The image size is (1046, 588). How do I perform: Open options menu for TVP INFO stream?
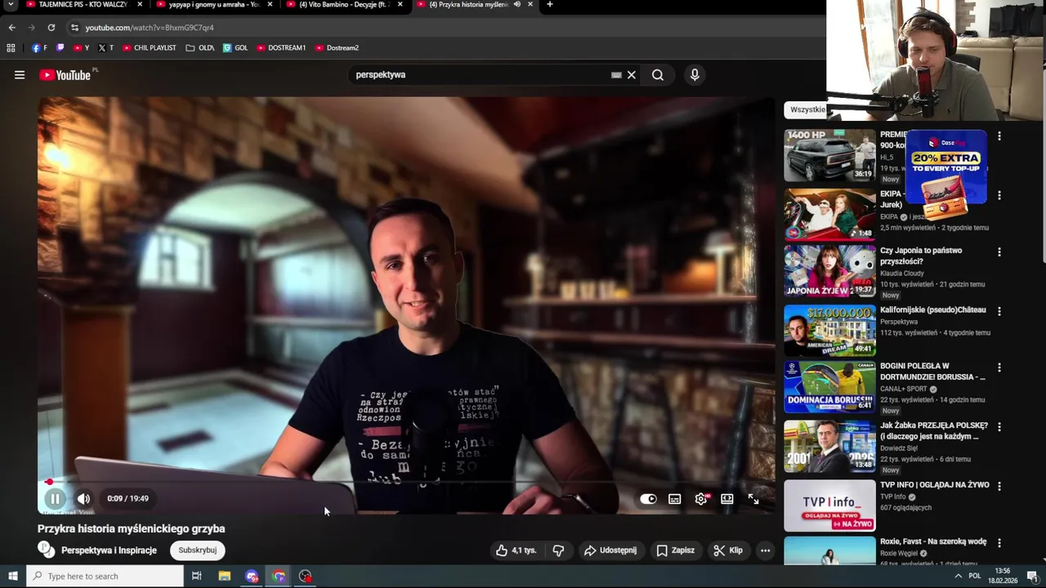click(999, 487)
